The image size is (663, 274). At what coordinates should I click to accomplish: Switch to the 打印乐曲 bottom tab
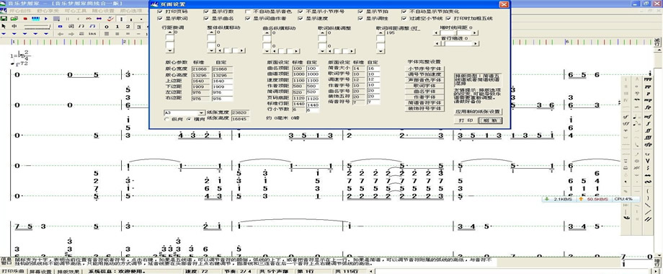pos(13,271)
